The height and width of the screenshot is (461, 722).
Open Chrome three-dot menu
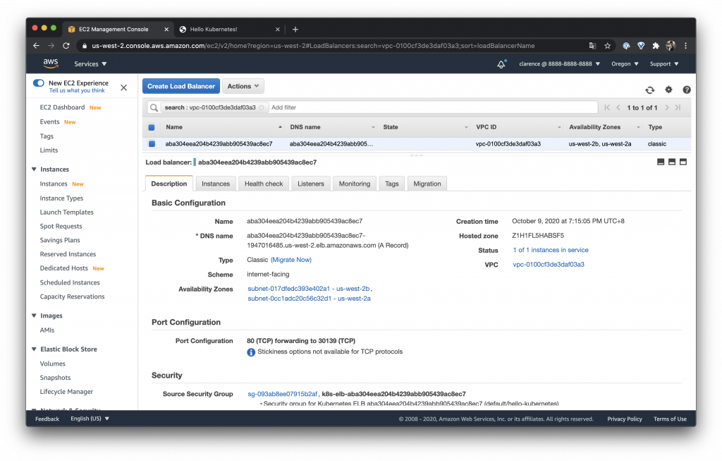pos(685,46)
